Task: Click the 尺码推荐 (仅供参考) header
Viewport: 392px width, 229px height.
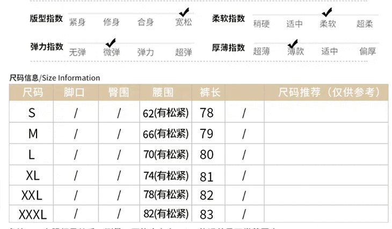Action: coord(326,92)
